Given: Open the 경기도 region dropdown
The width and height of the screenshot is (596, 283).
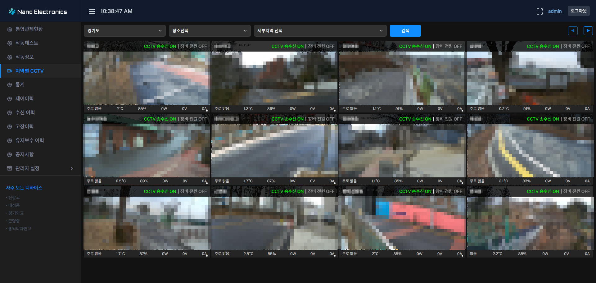Looking at the screenshot, I should pos(124,31).
